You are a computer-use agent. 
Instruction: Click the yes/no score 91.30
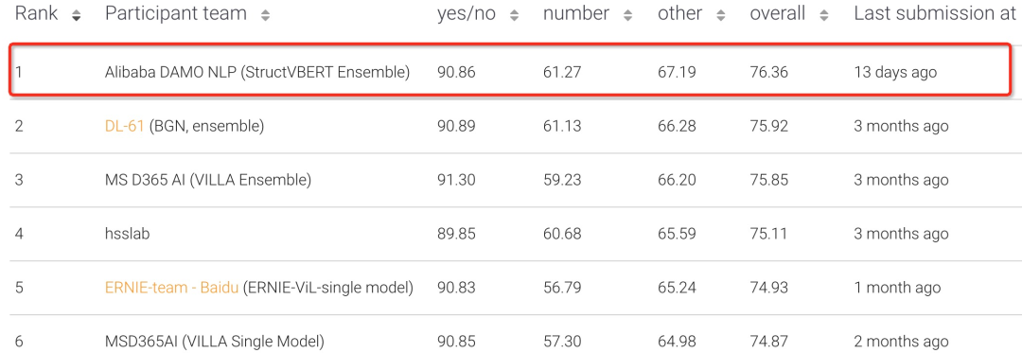tap(456, 180)
